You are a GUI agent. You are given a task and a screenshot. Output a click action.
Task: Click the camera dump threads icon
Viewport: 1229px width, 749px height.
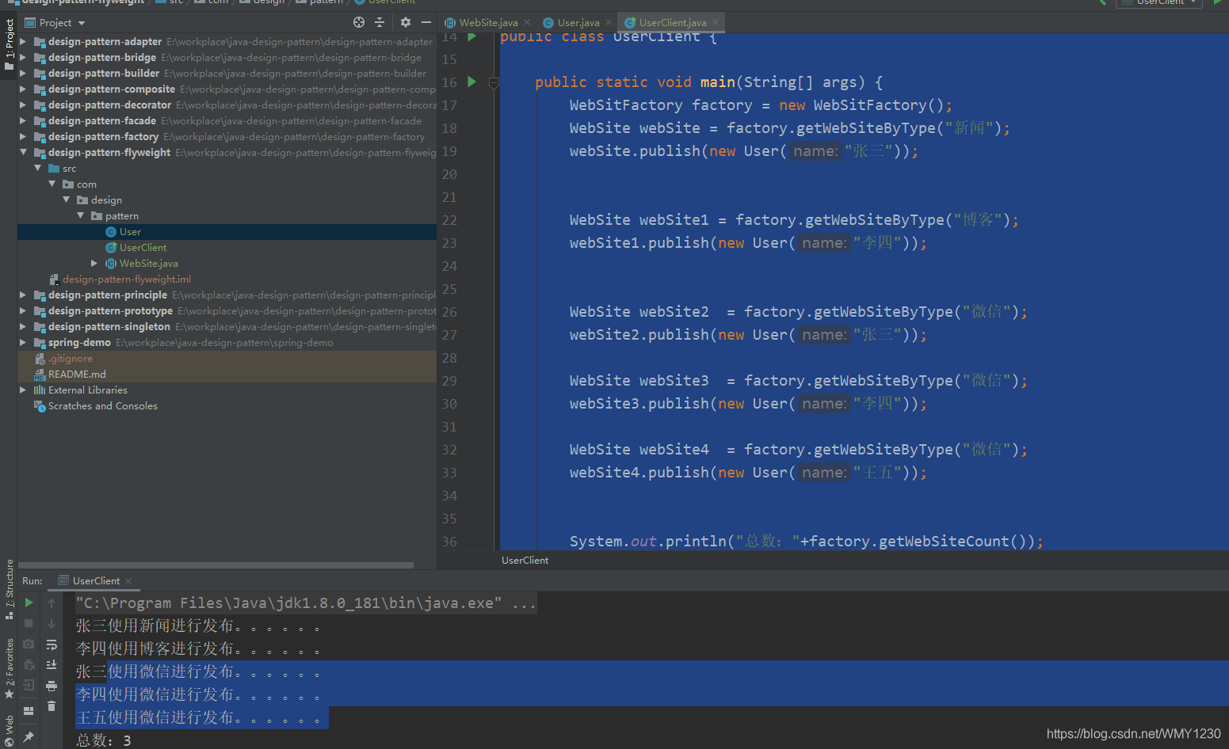pos(29,644)
